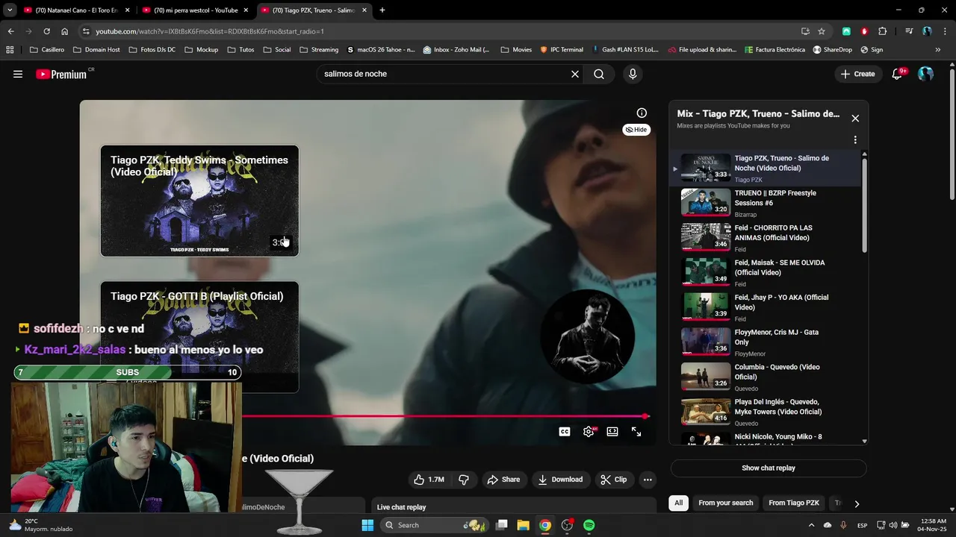Open a new browser tab
Screen dimensions: 956x537
[382, 10]
